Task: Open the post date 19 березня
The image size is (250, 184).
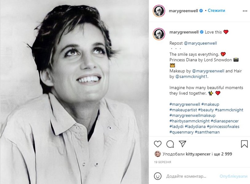Action: coord(162,162)
